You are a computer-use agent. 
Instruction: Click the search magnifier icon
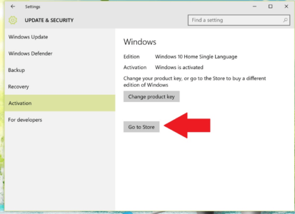[285, 20]
